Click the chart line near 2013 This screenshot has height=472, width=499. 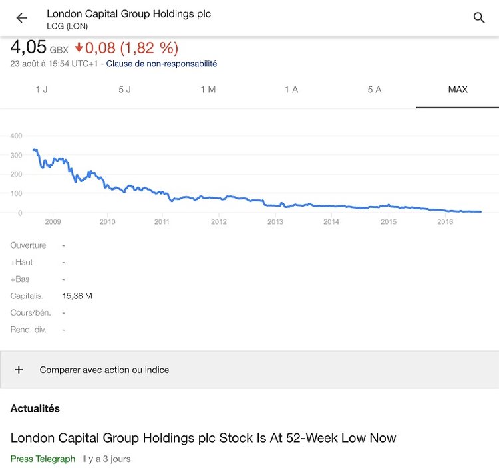pos(275,205)
